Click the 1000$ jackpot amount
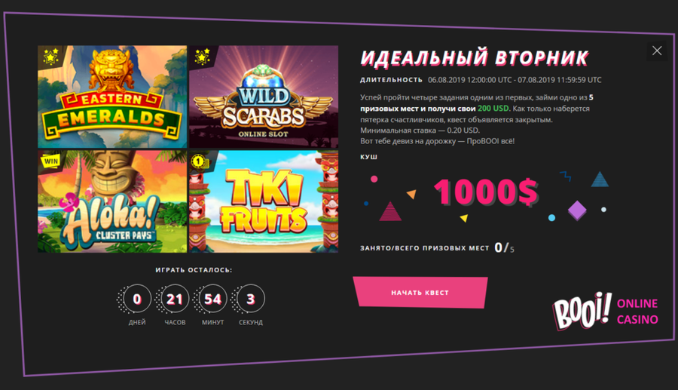678x390 pixels. pos(486,192)
